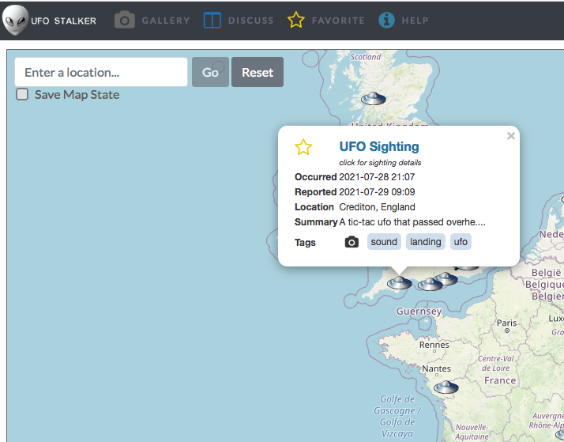Select the 'sound' tag

click(x=384, y=242)
